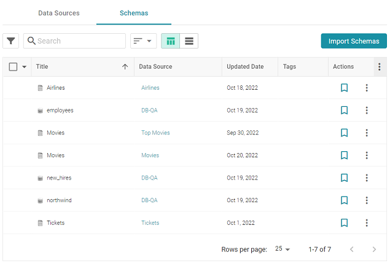
Task: Switch to list view
Action: click(189, 41)
